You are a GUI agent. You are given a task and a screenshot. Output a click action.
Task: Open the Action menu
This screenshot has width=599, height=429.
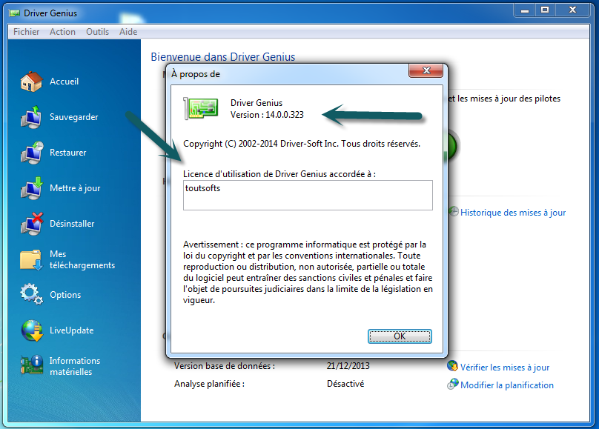[x=62, y=32]
